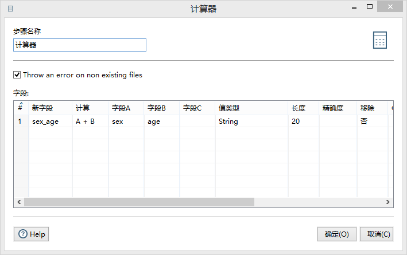The height and width of the screenshot is (255, 407).
Task: Select the String value type cell
Action: click(251, 121)
